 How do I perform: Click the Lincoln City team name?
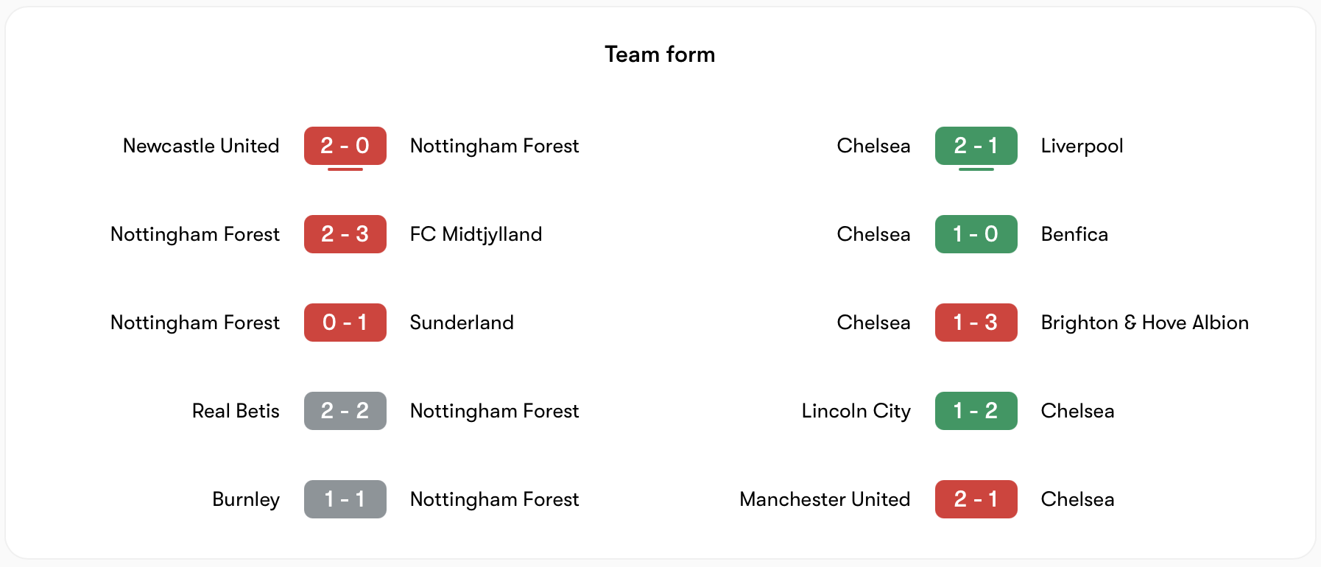(856, 411)
